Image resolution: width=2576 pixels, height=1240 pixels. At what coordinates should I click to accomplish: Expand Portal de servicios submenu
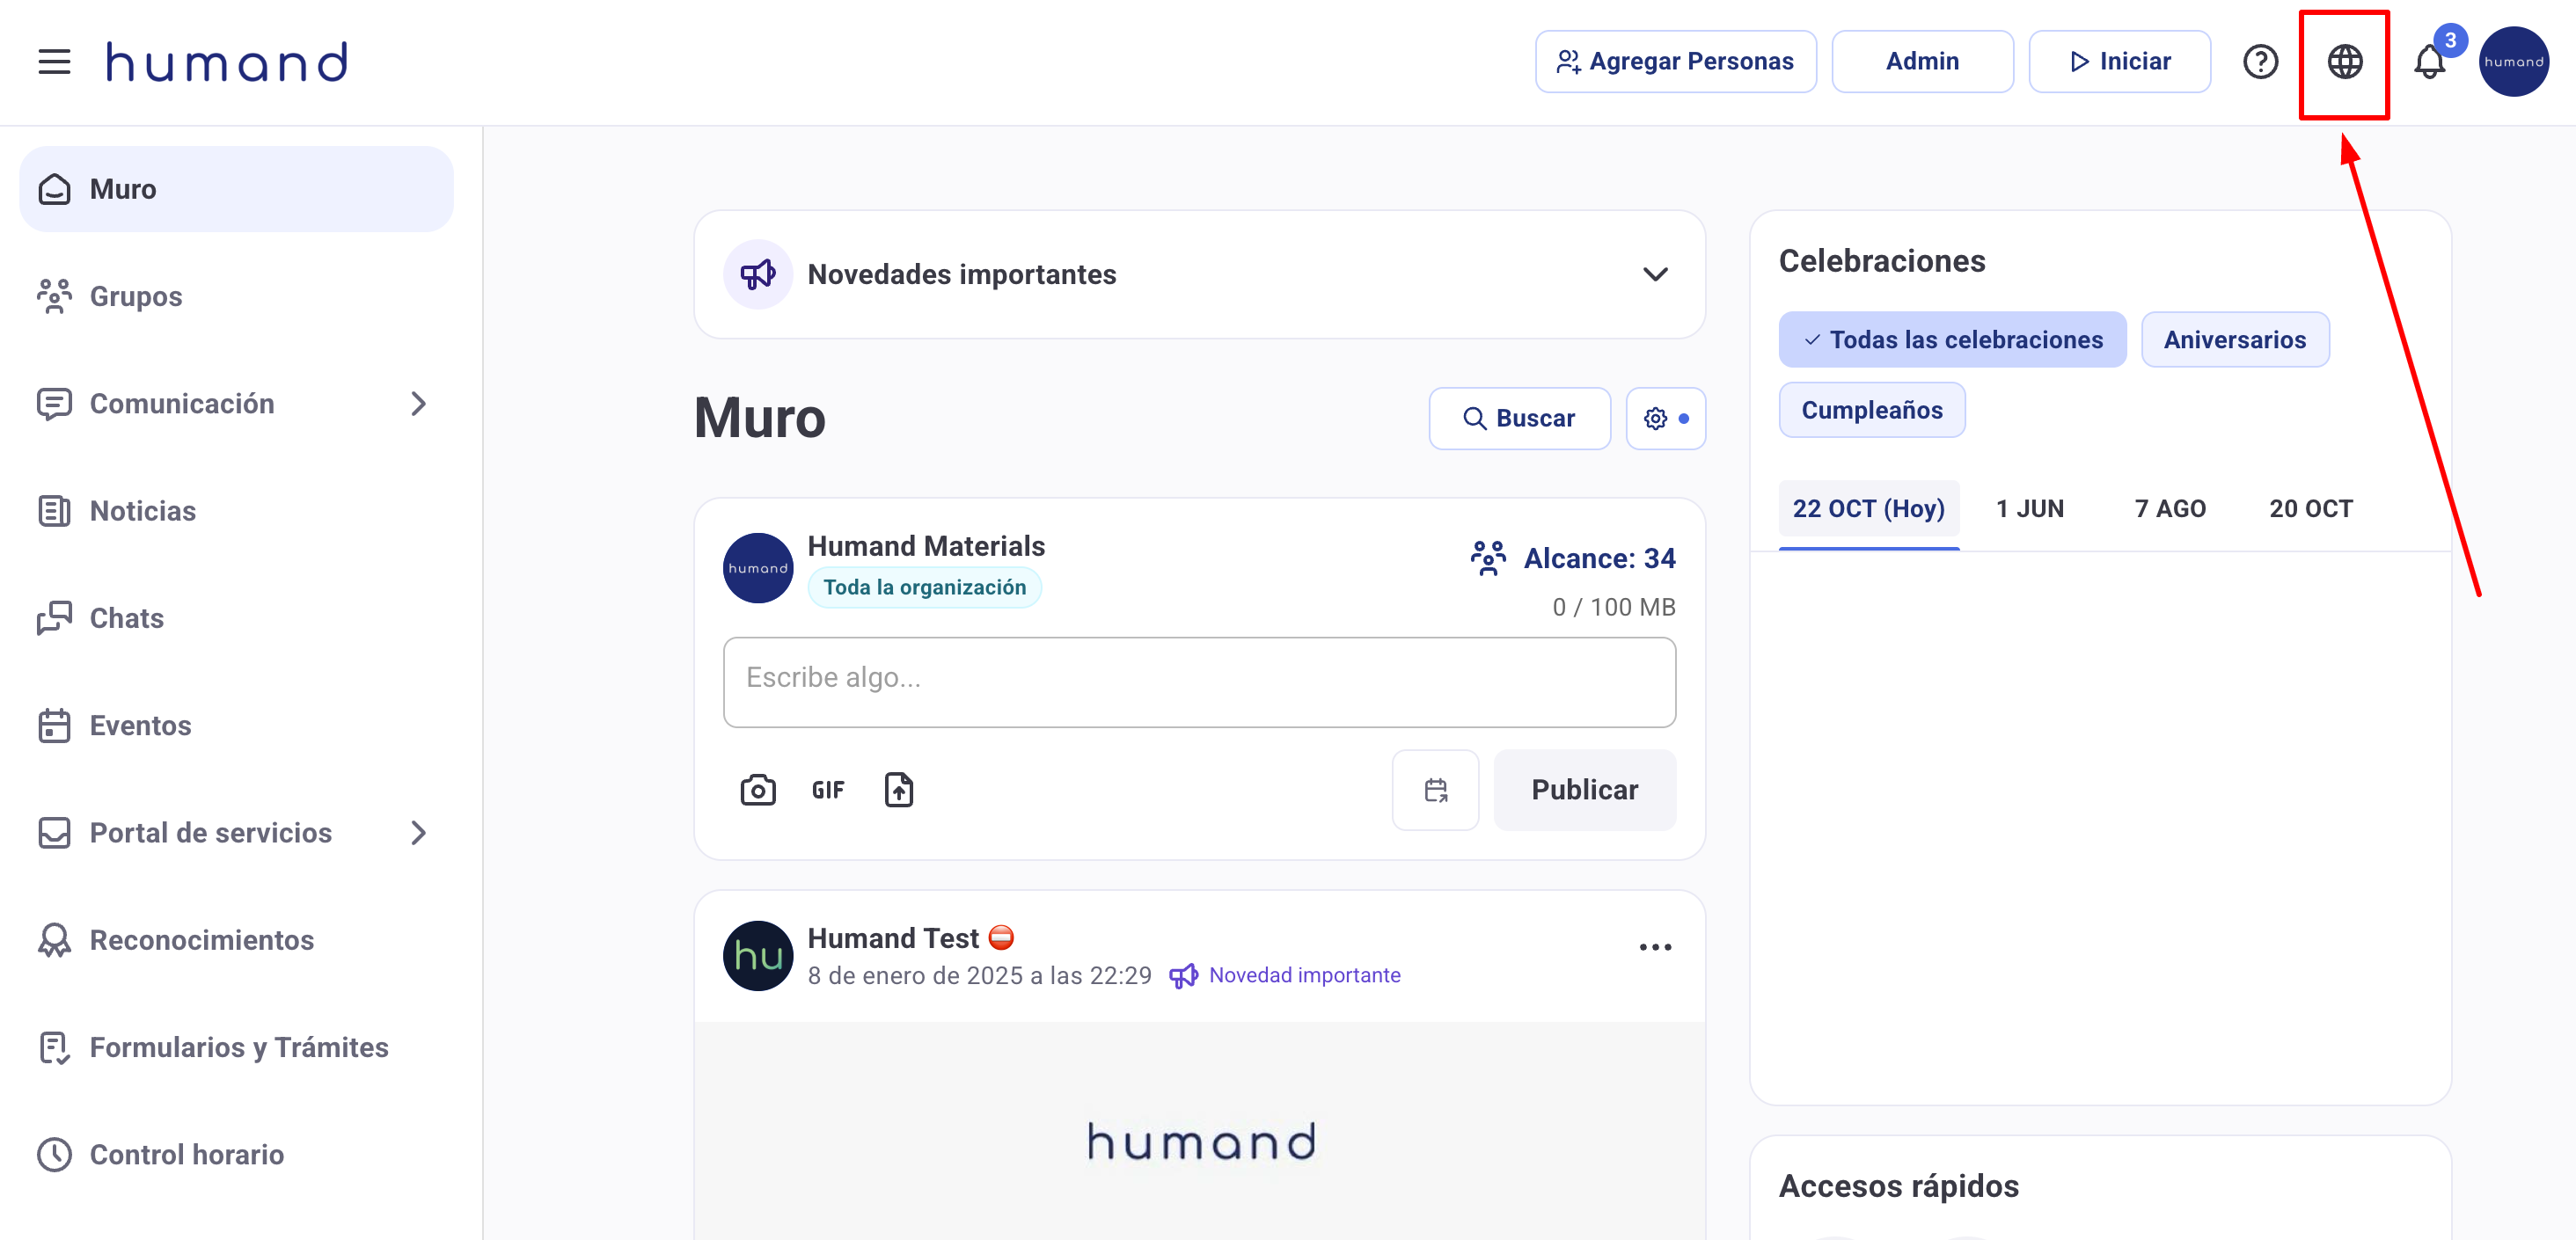[x=418, y=833]
